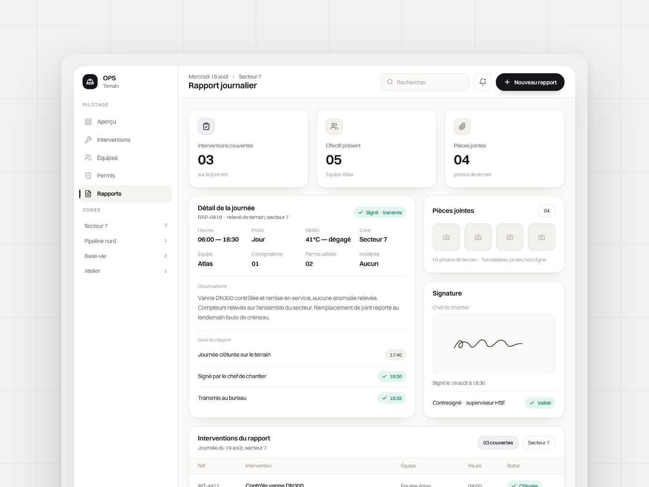Viewport: 649px width, 487px height.
Task: Click the Secteur 7 chip in Interventions du rapport
Action: click(539, 443)
